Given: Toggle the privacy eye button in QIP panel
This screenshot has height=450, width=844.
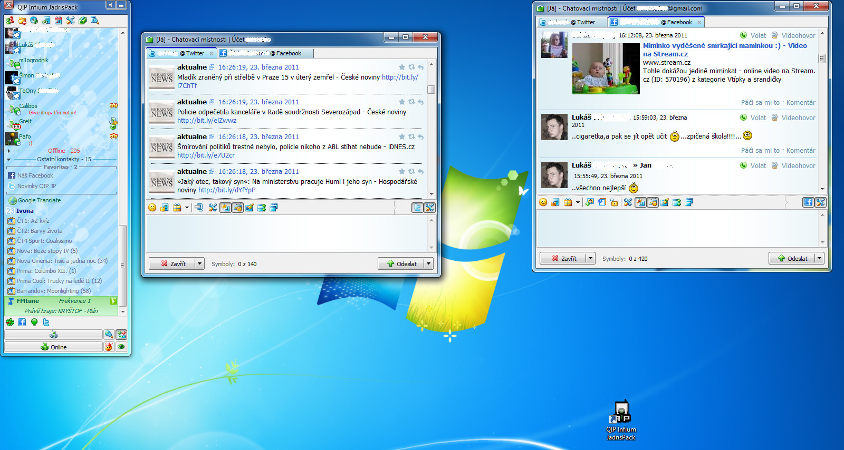Looking at the screenshot, I should (122, 347).
